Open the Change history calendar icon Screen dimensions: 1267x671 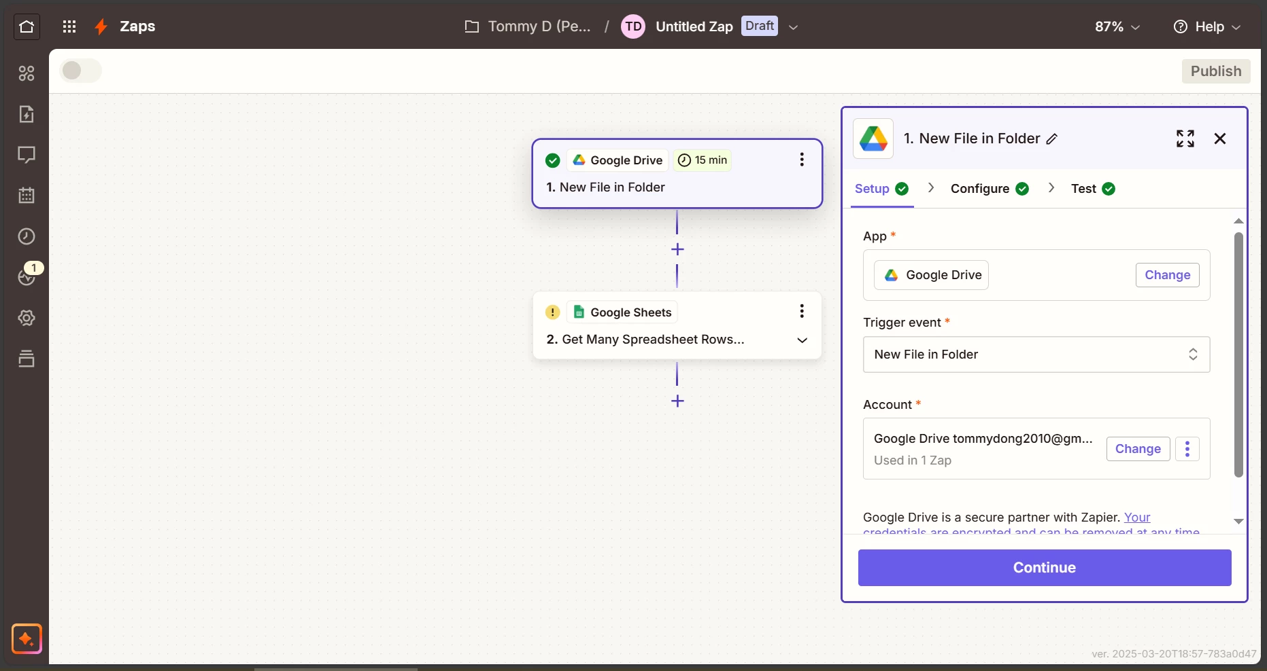(x=27, y=196)
